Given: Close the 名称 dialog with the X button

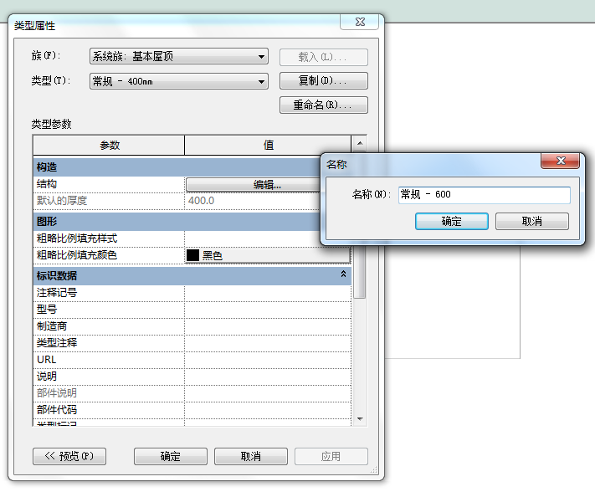Looking at the screenshot, I should [561, 161].
